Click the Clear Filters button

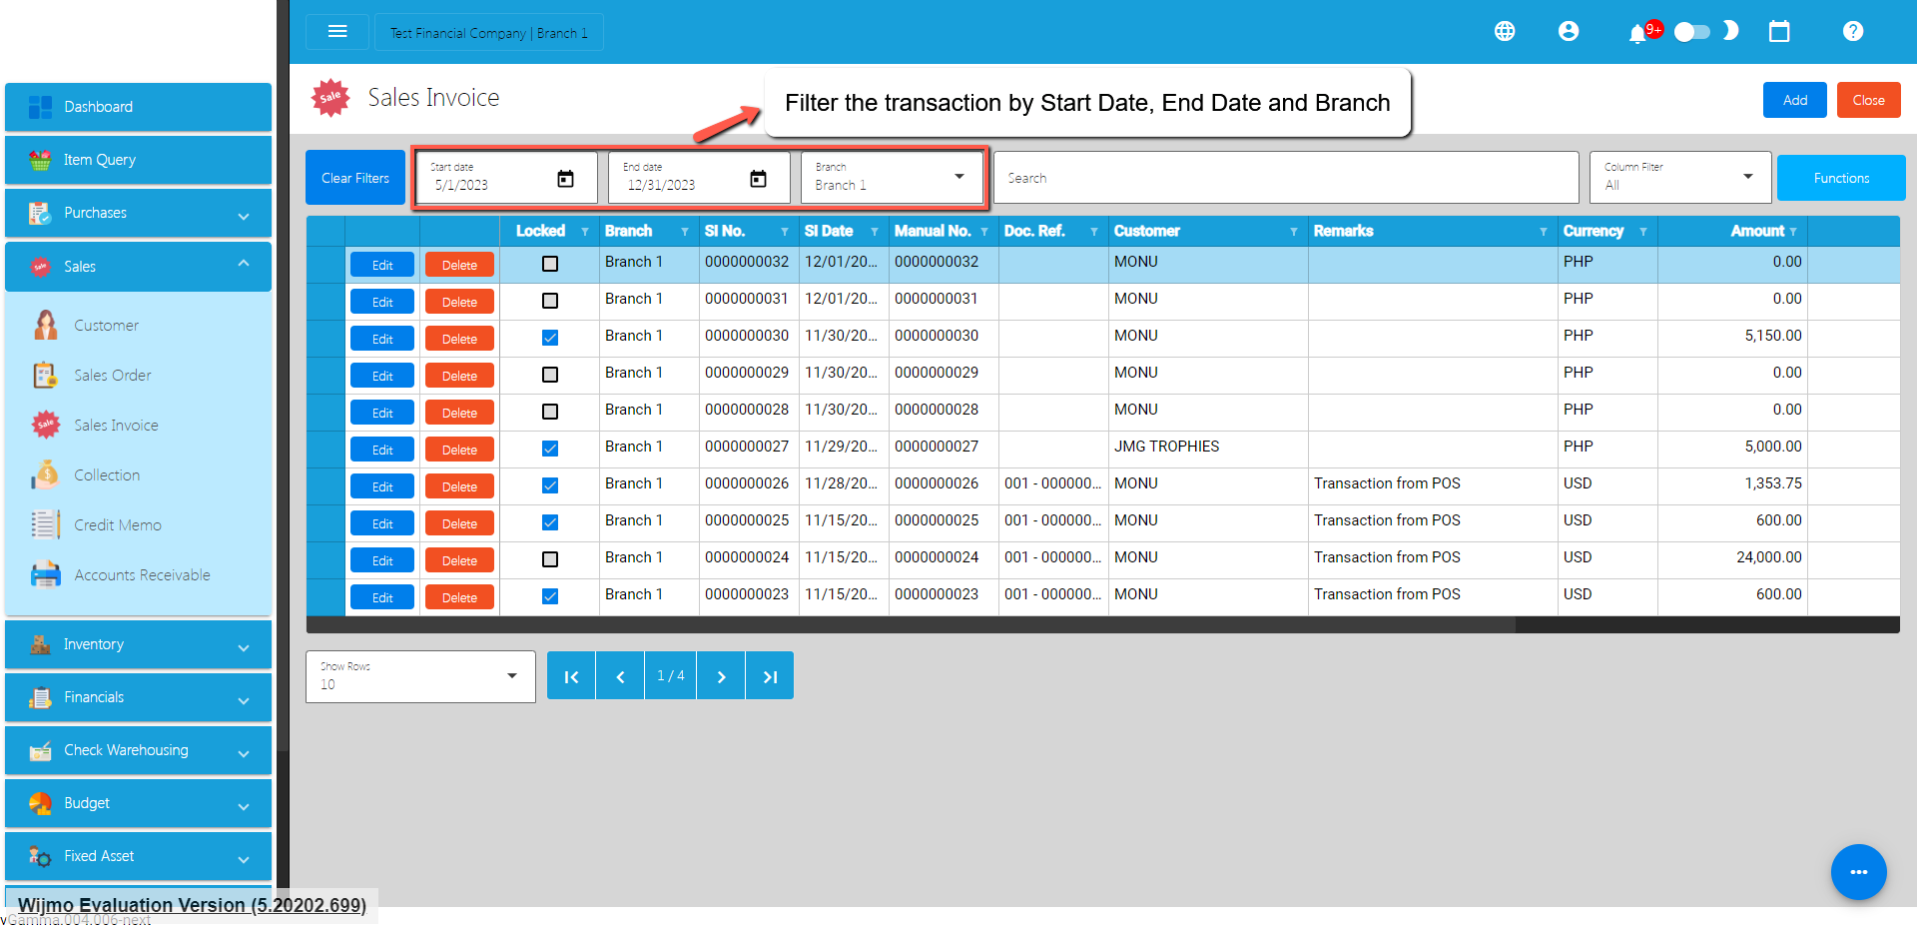pyautogui.click(x=355, y=178)
